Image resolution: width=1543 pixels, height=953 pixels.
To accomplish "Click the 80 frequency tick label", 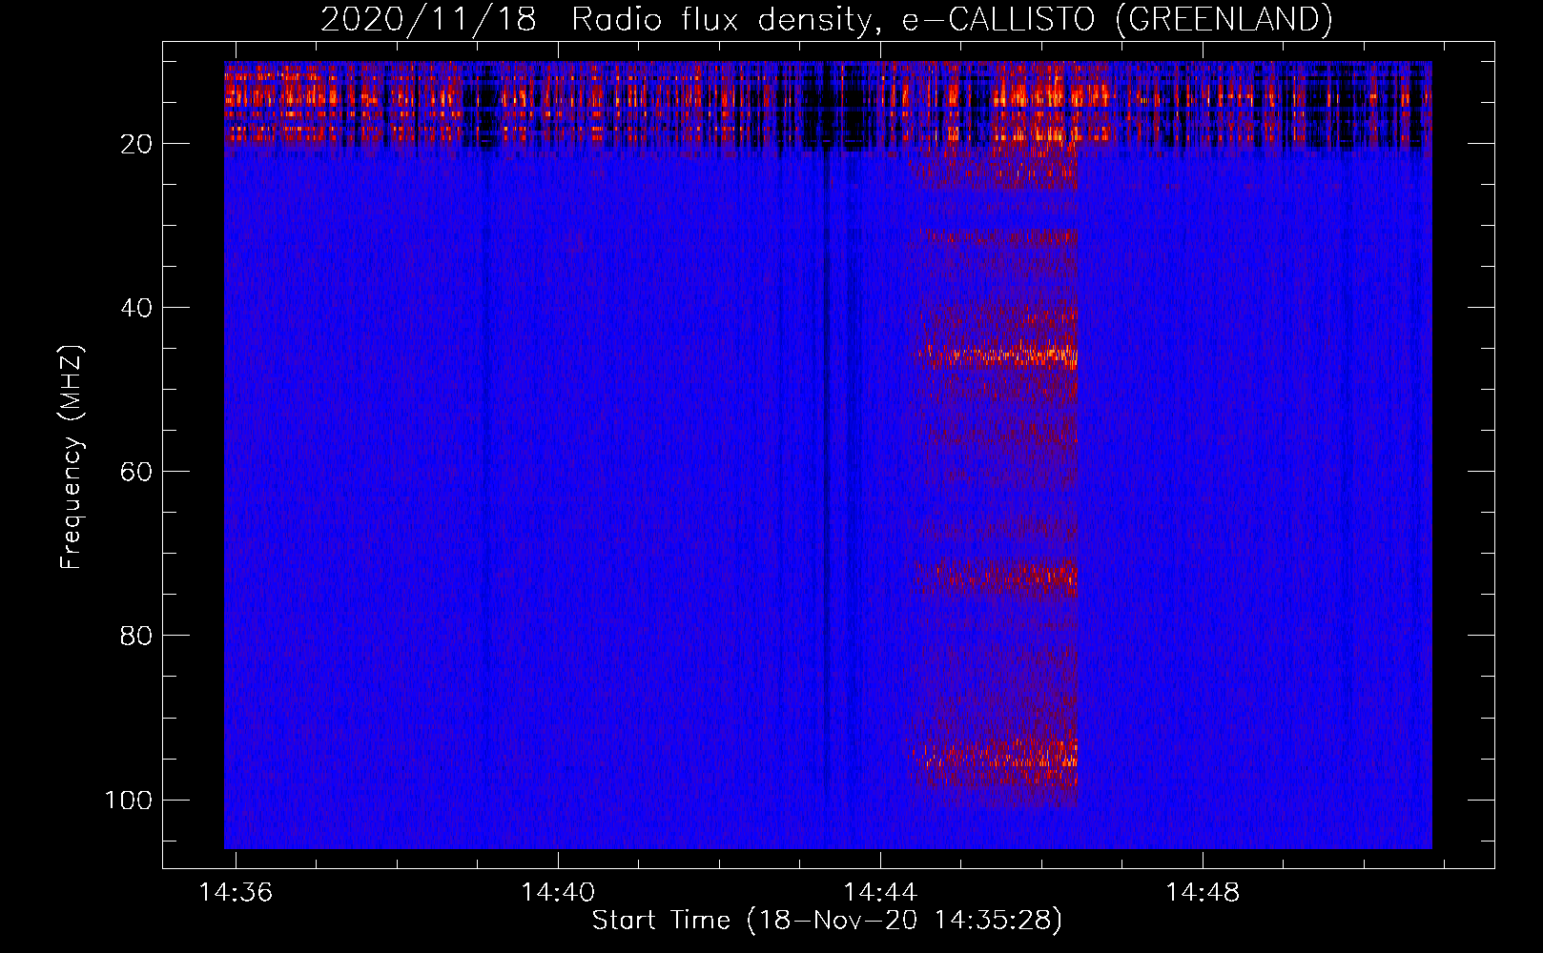I will pos(136,636).
